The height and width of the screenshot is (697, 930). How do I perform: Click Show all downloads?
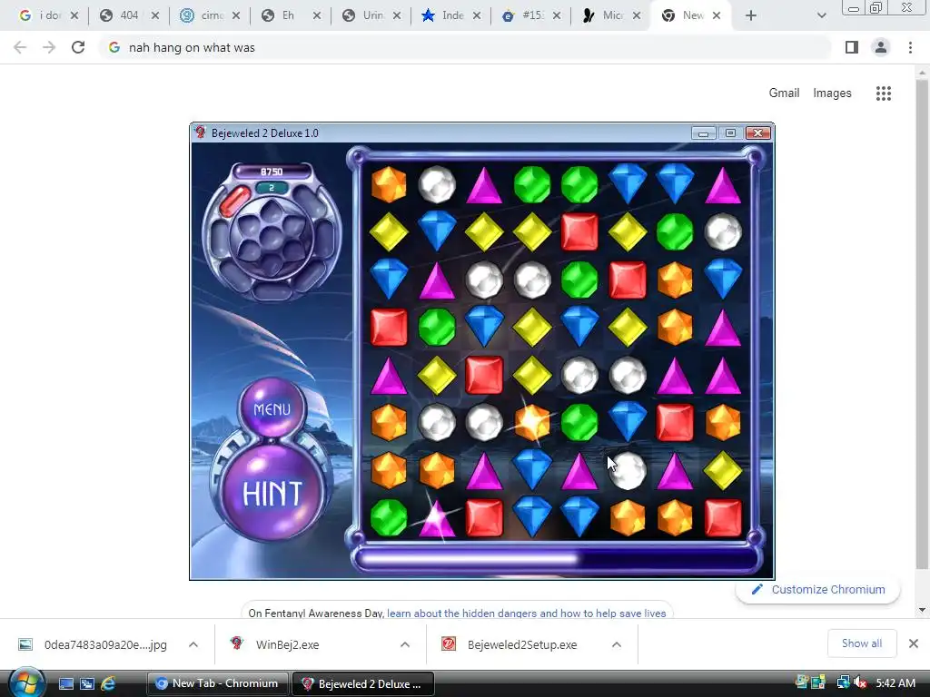pos(862,643)
